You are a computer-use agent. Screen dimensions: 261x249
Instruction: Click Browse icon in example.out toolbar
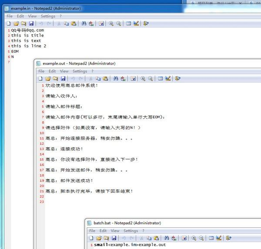click(55, 79)
